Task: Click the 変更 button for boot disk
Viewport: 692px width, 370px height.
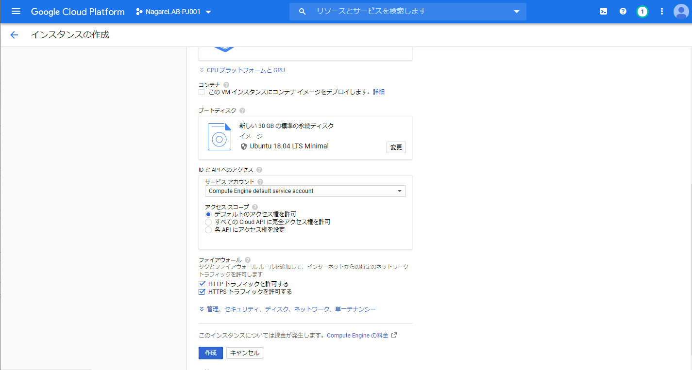Action: [x=396, y=147]
